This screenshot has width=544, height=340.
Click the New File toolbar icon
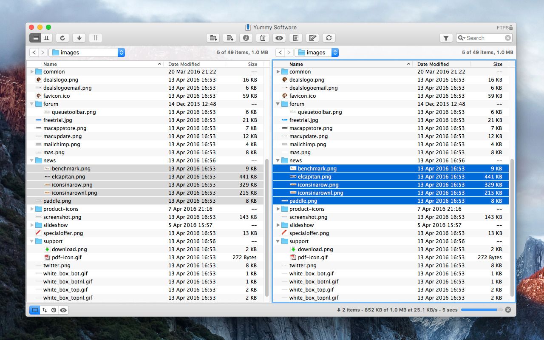coord(230,38)
